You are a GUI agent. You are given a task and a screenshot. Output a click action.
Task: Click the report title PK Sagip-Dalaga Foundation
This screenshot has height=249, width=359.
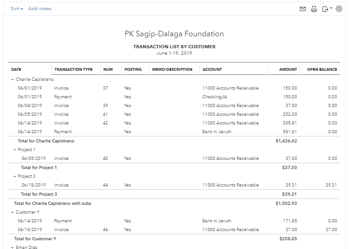pyautogui.click(x=174, y=34)
